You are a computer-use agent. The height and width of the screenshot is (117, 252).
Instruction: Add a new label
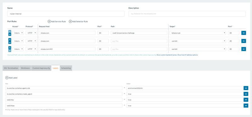point(11,78)
